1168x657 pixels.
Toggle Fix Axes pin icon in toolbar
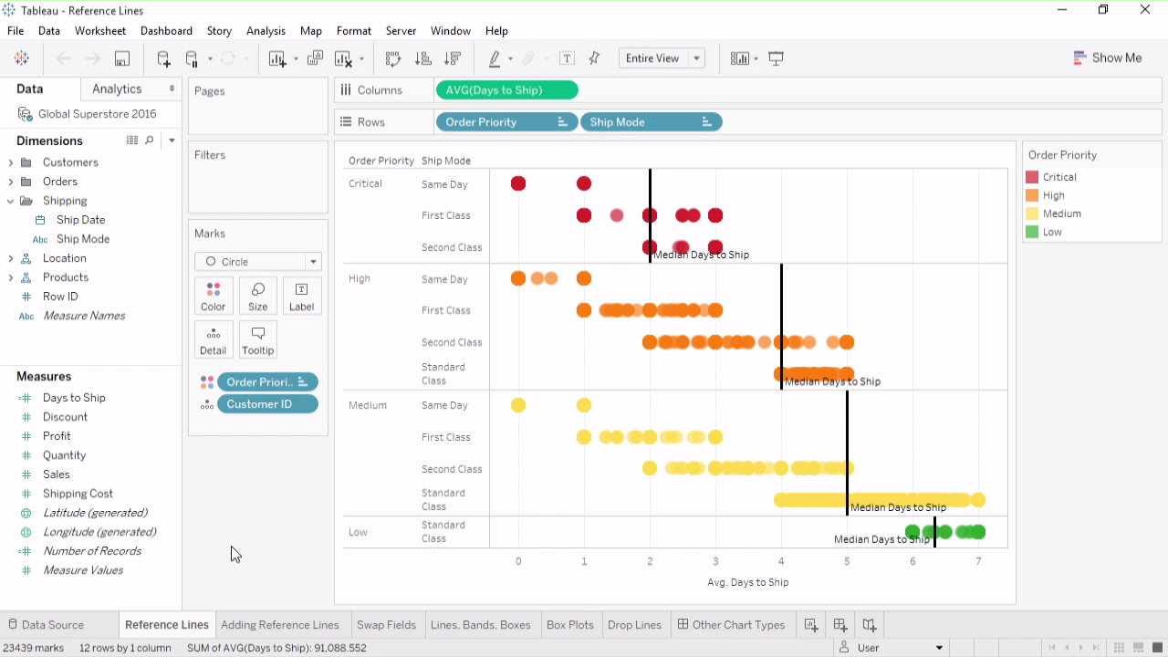pos(594,58)
